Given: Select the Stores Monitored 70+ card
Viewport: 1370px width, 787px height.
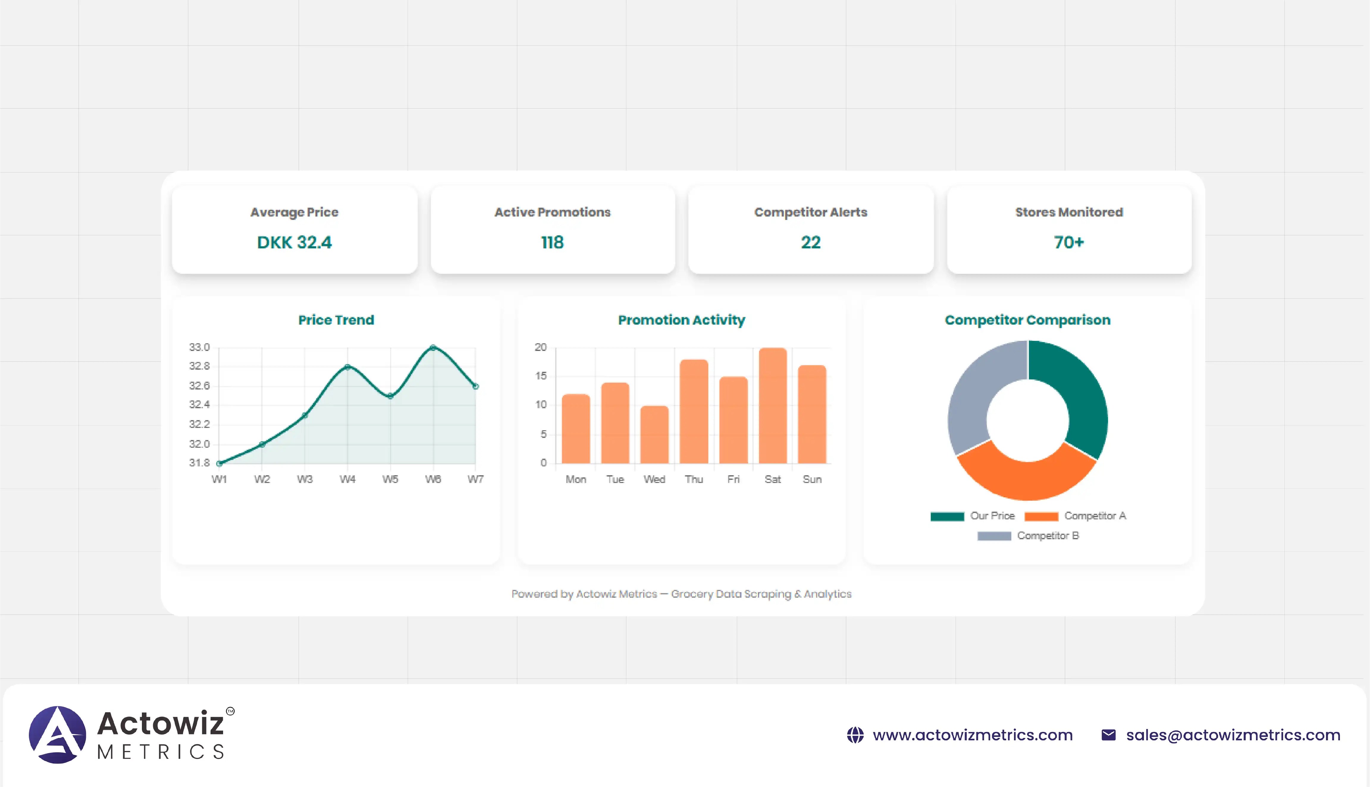Looking at the screenshot, I should (x=1068, y=230).
